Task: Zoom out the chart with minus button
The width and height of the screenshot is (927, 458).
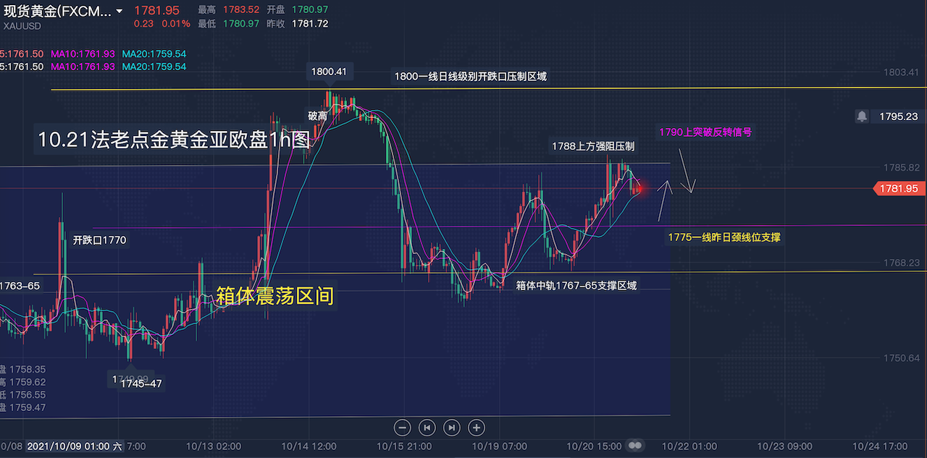Action: coord(403,428)
